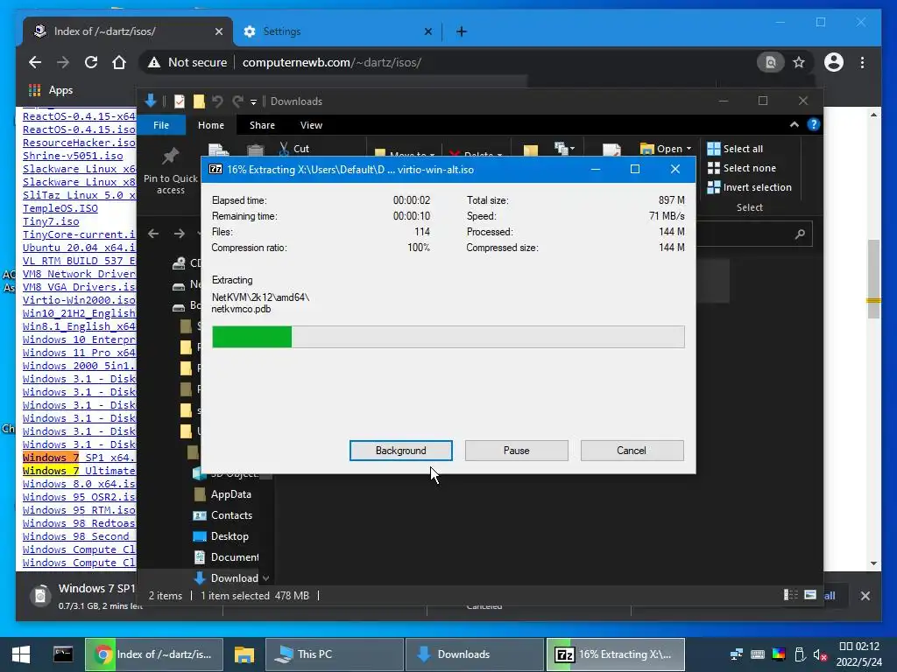Pause the extraction

(516, 451)
